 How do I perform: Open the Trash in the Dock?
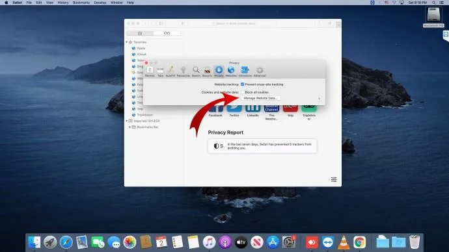click(415, 242)
